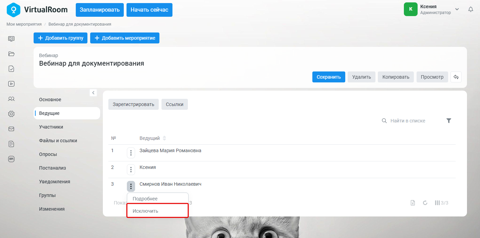Screen dimensions: 480x238
Task: Open the column settings icon showing 3/3
Action: tap(442, 203)
